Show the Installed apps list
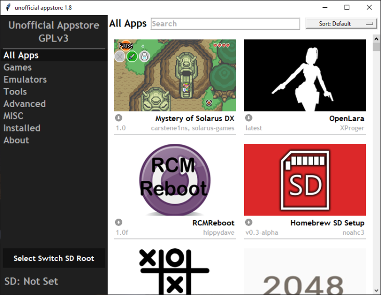Screen dimensions: 381x295 [54, 128]
